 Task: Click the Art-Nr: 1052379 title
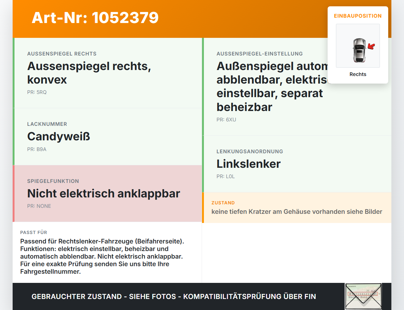95,18
